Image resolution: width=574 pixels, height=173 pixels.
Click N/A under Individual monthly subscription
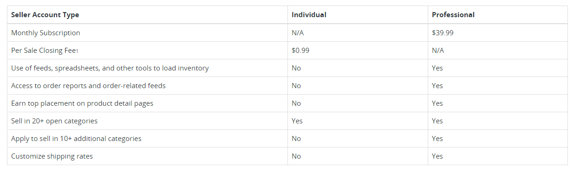tap(298, 33)
